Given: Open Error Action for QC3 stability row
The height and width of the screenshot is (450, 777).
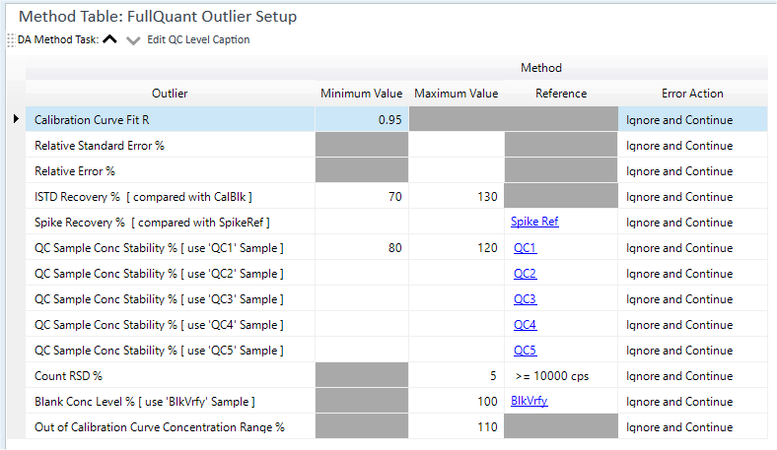Looking at the screenshot, I should (x=693, y=299).
